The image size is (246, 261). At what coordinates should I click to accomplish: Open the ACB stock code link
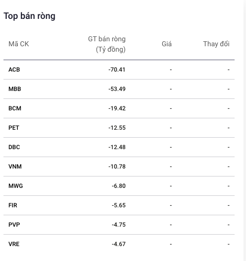14,70
